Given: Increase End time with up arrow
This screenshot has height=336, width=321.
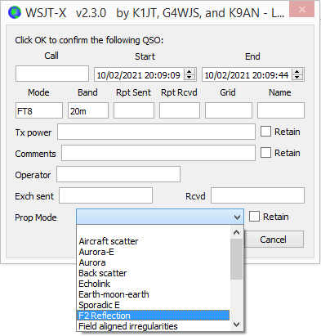Looking at the screenshot, I should tap(297, 71).
